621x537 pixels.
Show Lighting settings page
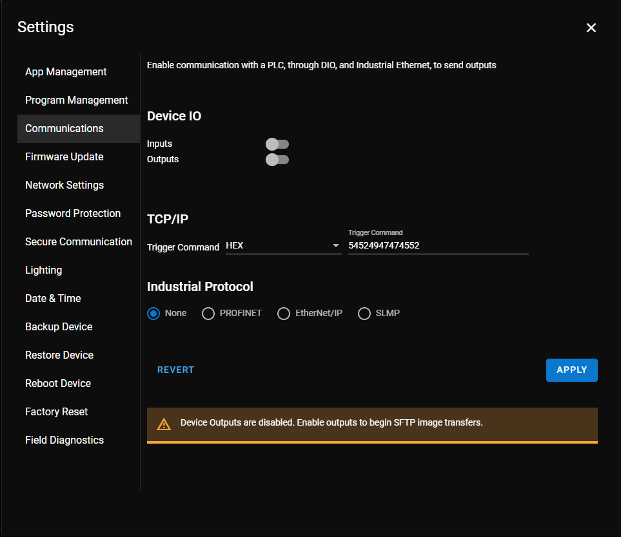[x=44, y=270]
